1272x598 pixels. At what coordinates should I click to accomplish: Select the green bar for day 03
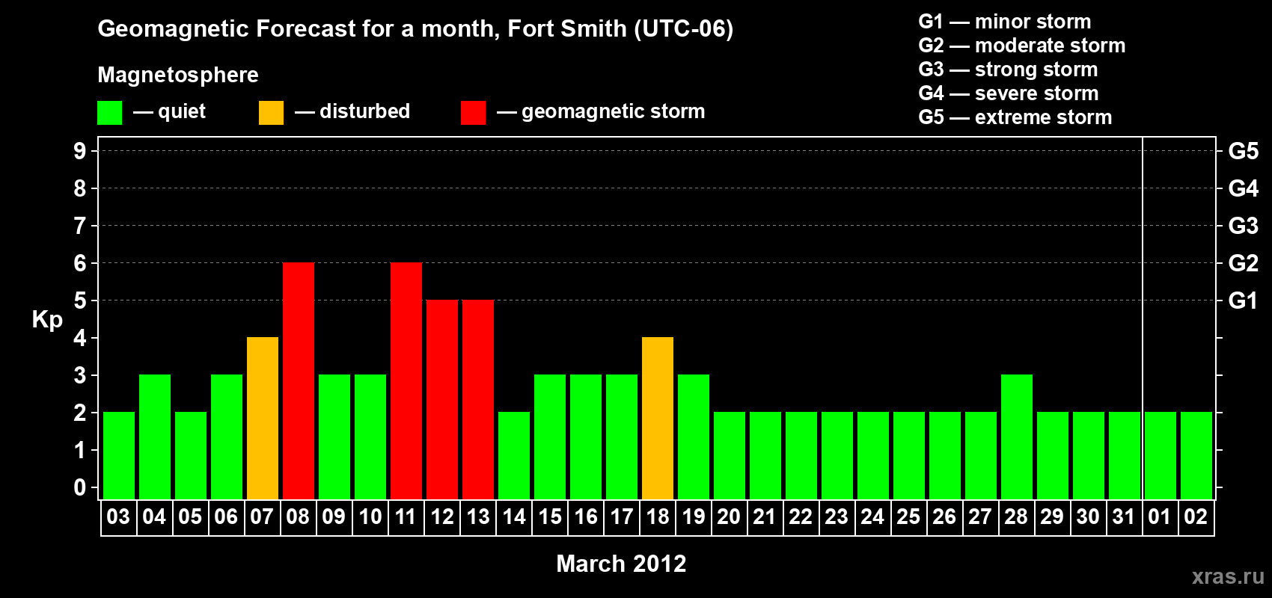[119, 456]
